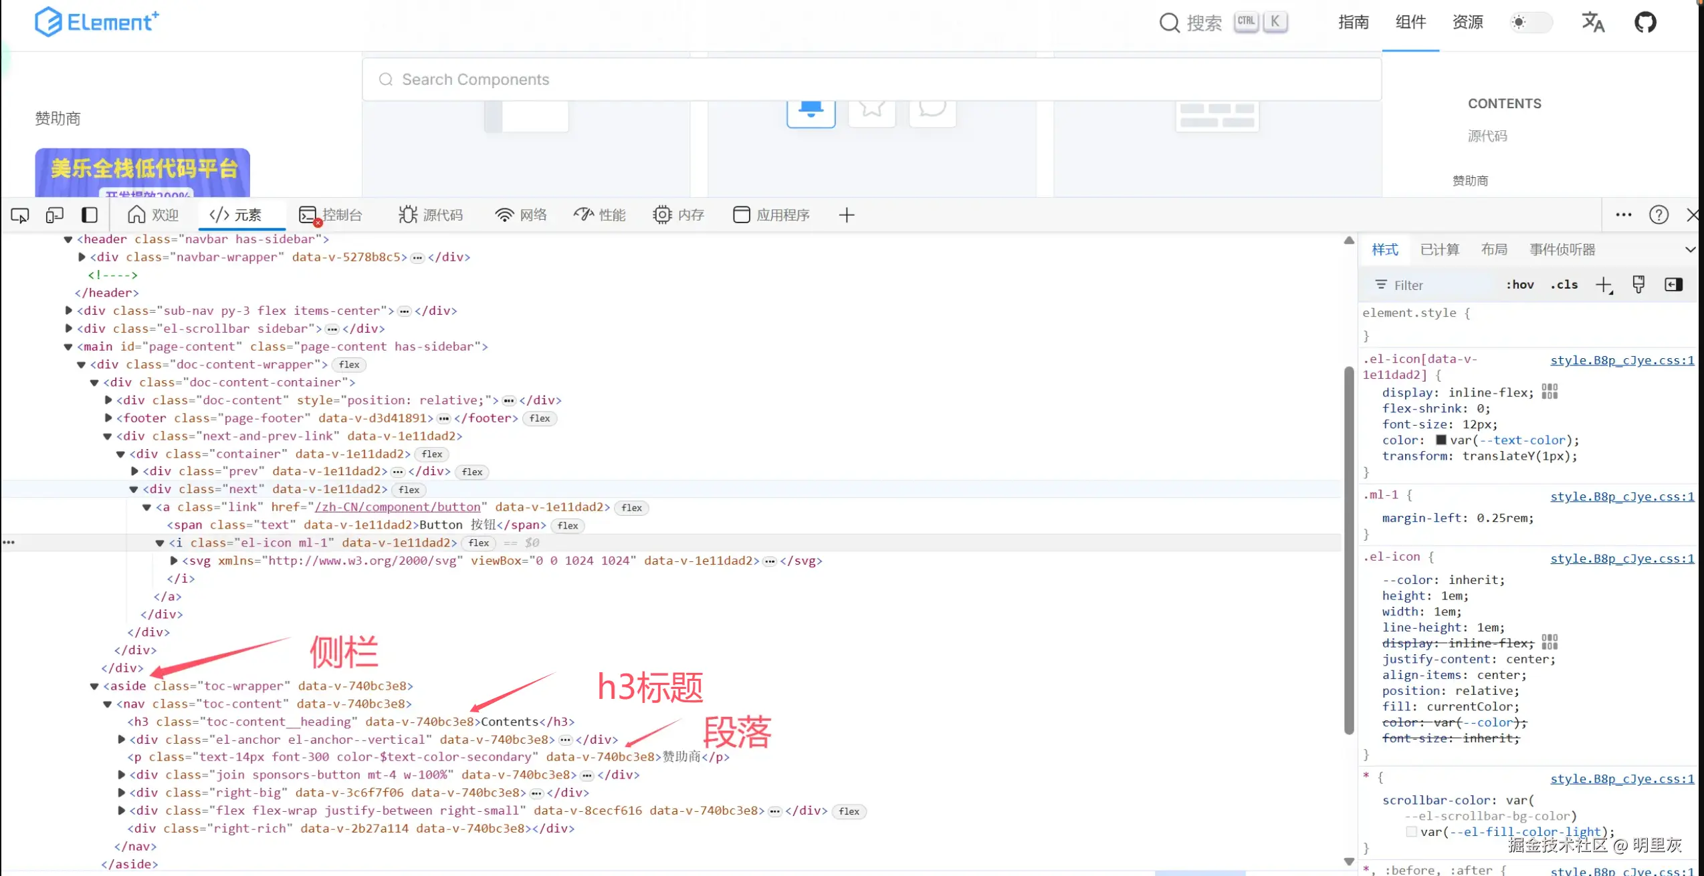Expand the svg element node
The height and width of the screenshot is (876, 1704).
(x=174, y=561)
